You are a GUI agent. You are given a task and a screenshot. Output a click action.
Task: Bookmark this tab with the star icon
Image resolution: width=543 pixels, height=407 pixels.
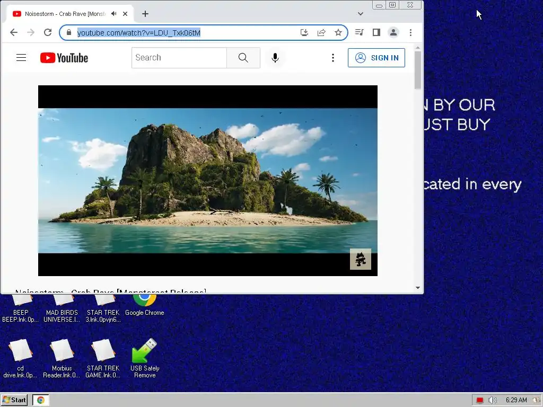pos(338,32)
